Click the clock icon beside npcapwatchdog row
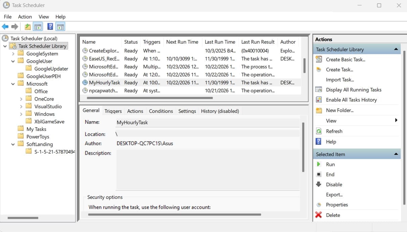 click(85, 91)
